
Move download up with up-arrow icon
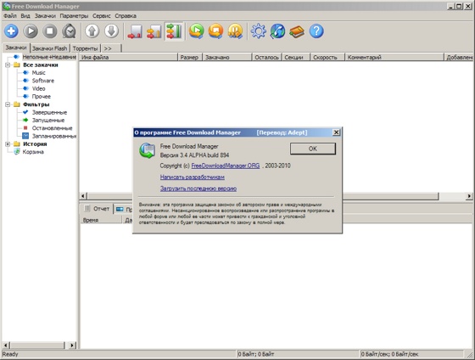click(92, 31)
